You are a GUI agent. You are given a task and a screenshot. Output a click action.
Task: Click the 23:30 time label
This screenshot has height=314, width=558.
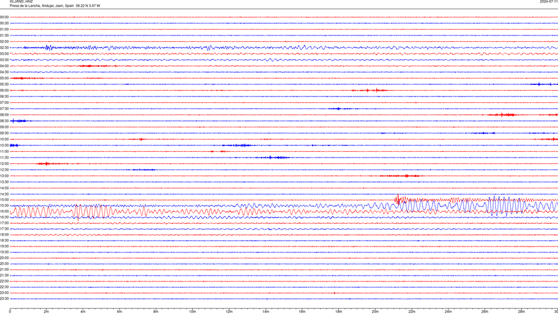(x=4, y=299)
